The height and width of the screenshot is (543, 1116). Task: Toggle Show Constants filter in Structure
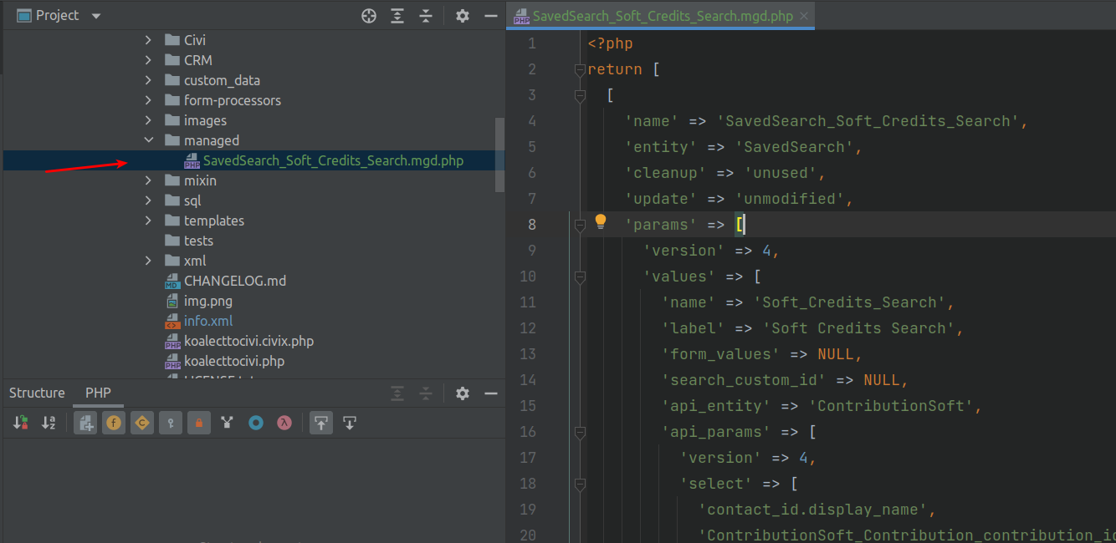(142, 424)
